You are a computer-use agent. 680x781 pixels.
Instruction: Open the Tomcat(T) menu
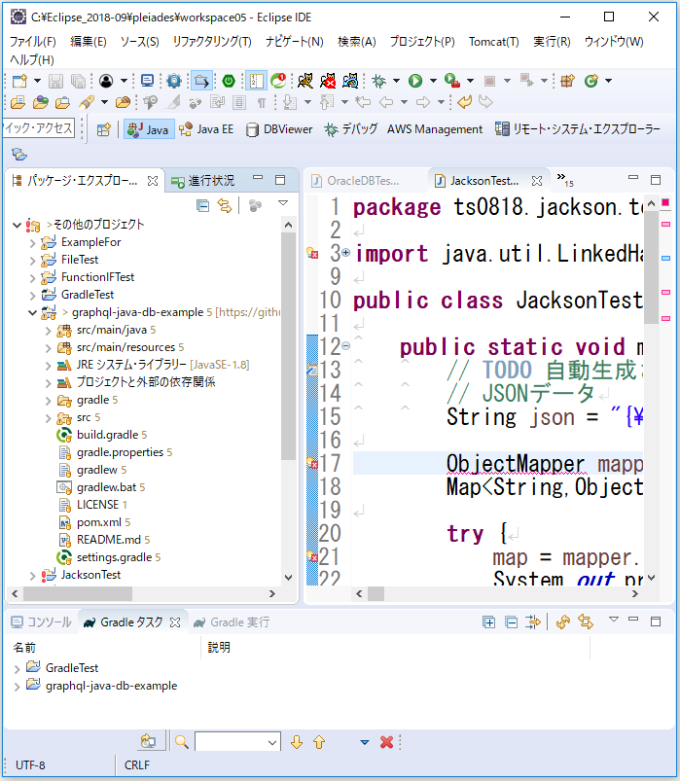[493, 42]
